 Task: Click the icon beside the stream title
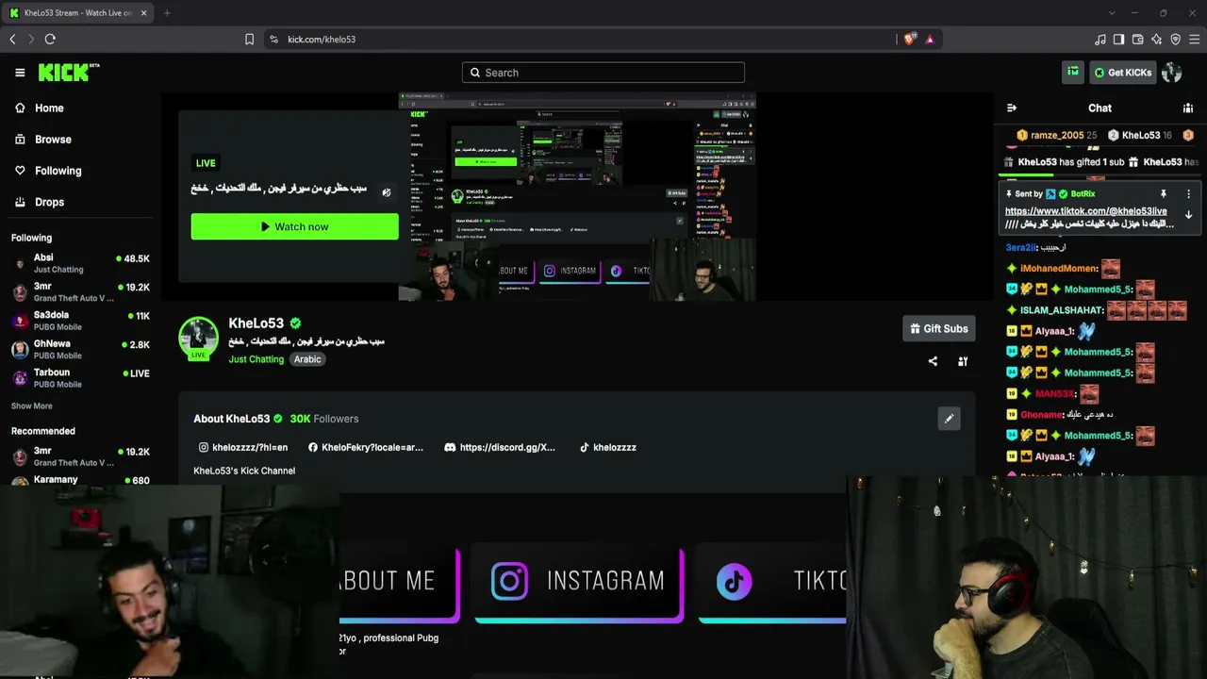point(386,192)
